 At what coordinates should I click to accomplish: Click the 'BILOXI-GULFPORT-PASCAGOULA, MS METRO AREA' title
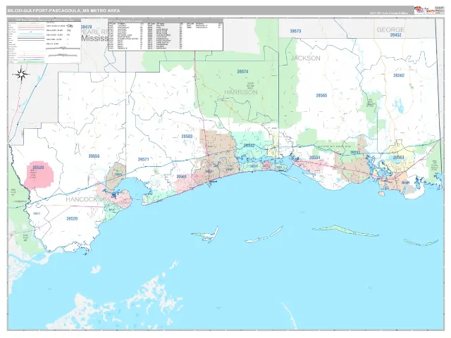(63, 11)
